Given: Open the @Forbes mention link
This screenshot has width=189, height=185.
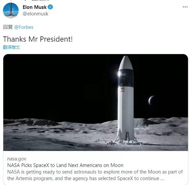Looking at the screenshot, I should 24,27.
